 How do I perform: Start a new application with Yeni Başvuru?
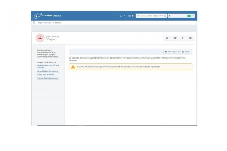tap(172, 52)
